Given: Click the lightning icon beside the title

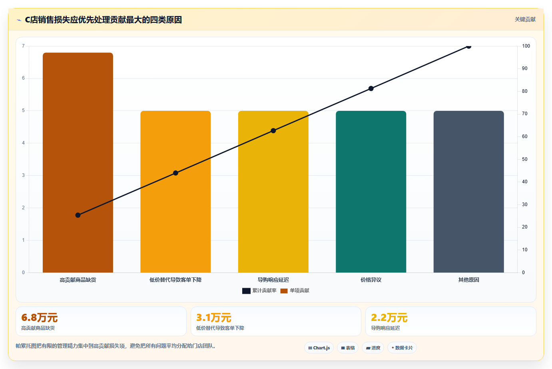Looking at the screenshot, I should coord(19,20).
